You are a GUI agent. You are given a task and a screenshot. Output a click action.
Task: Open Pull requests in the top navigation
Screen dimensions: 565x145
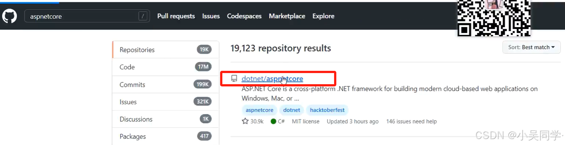pos(176,16)
